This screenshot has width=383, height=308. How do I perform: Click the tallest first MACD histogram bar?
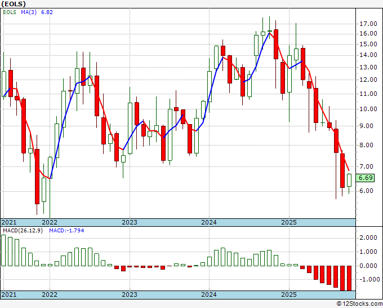3,250
